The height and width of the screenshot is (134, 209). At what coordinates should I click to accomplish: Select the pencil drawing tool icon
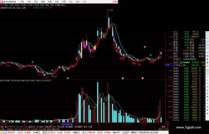click(207, 66)
